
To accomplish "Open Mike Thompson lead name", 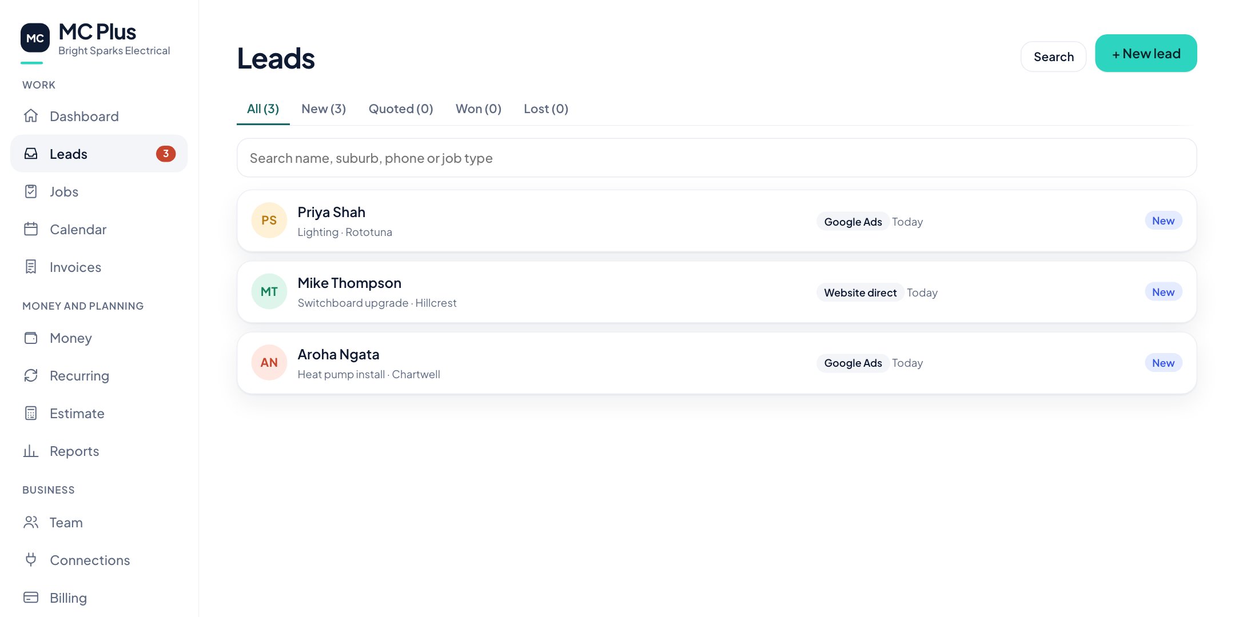I will [x=349, y=283].
